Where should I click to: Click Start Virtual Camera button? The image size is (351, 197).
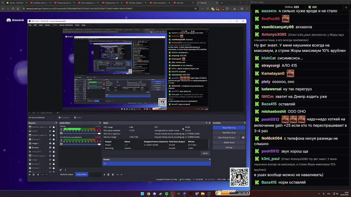(227, 138)
